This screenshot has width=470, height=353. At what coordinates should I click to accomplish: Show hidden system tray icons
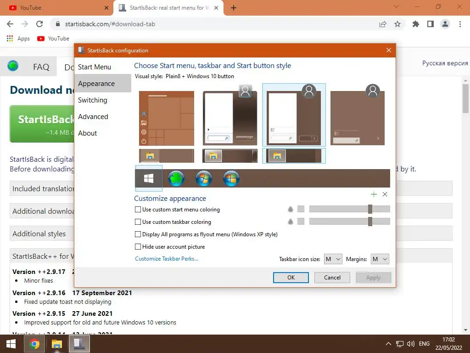(x=388, y=344)
